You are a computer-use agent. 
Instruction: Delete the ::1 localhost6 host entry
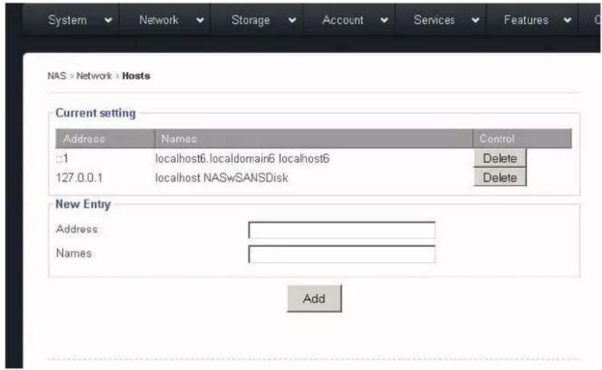tap(500, 158)
